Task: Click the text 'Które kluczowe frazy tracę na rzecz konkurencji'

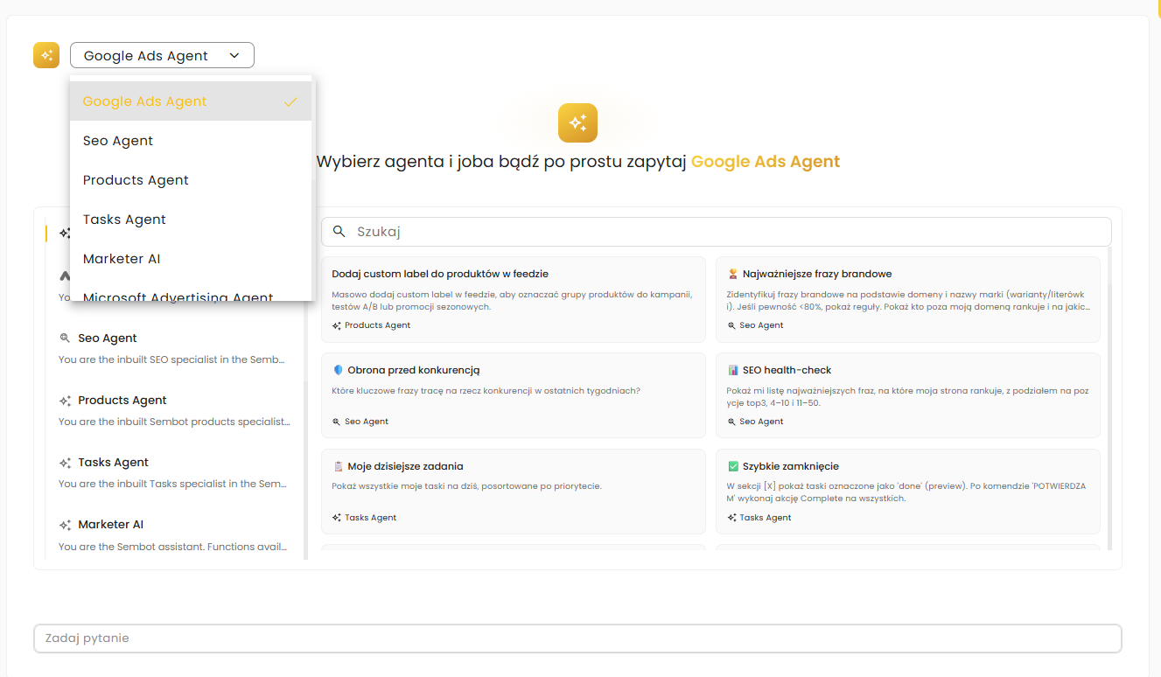Action: [486, 391]
